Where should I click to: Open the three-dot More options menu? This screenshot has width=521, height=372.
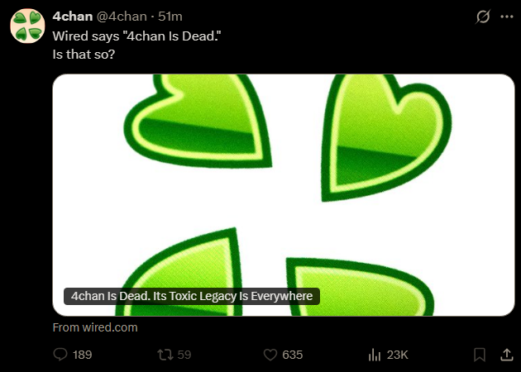(x=507, y=17)
